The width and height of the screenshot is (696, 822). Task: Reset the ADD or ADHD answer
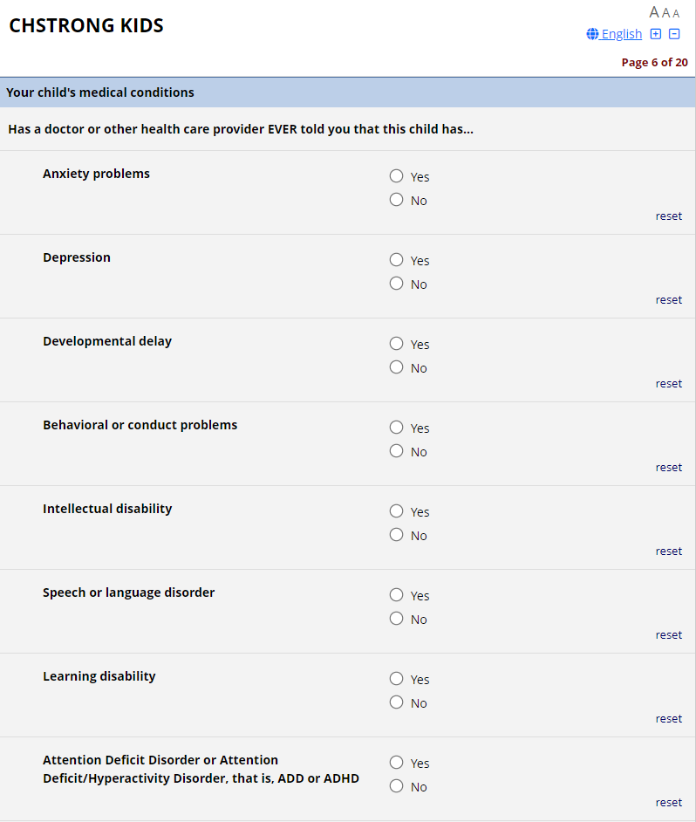669,803
